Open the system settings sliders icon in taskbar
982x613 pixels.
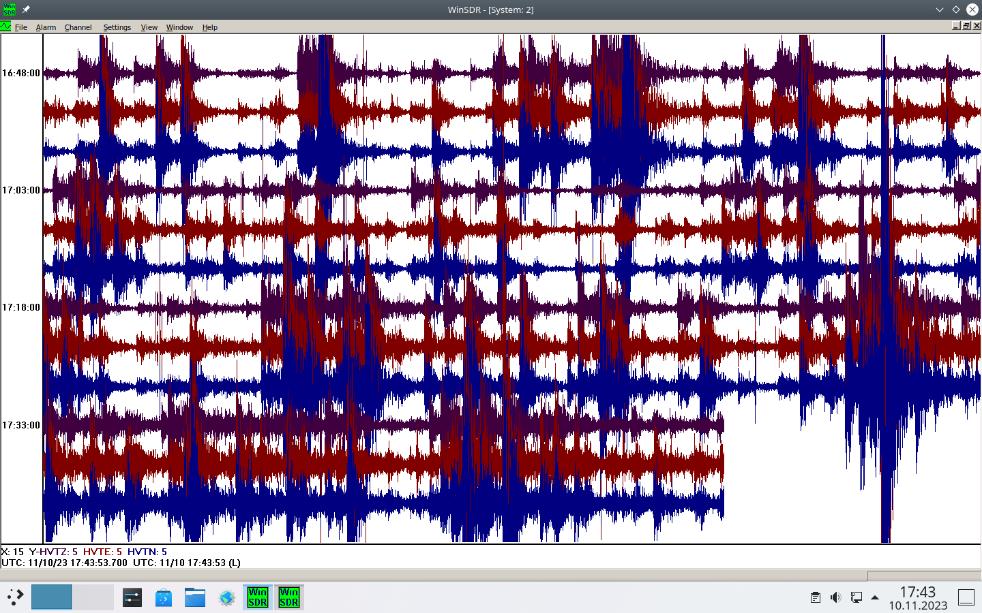click(132, 597)
